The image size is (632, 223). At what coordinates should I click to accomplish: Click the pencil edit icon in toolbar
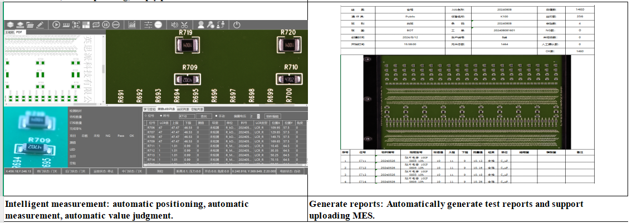pyautogui.click(x=40, y=24)
